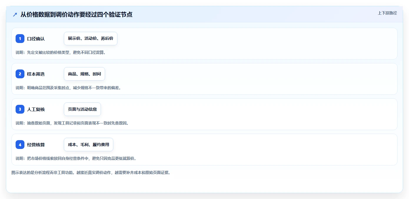Select the step 3 number badge
Screen dimensions: 409x199
(20, 109)
